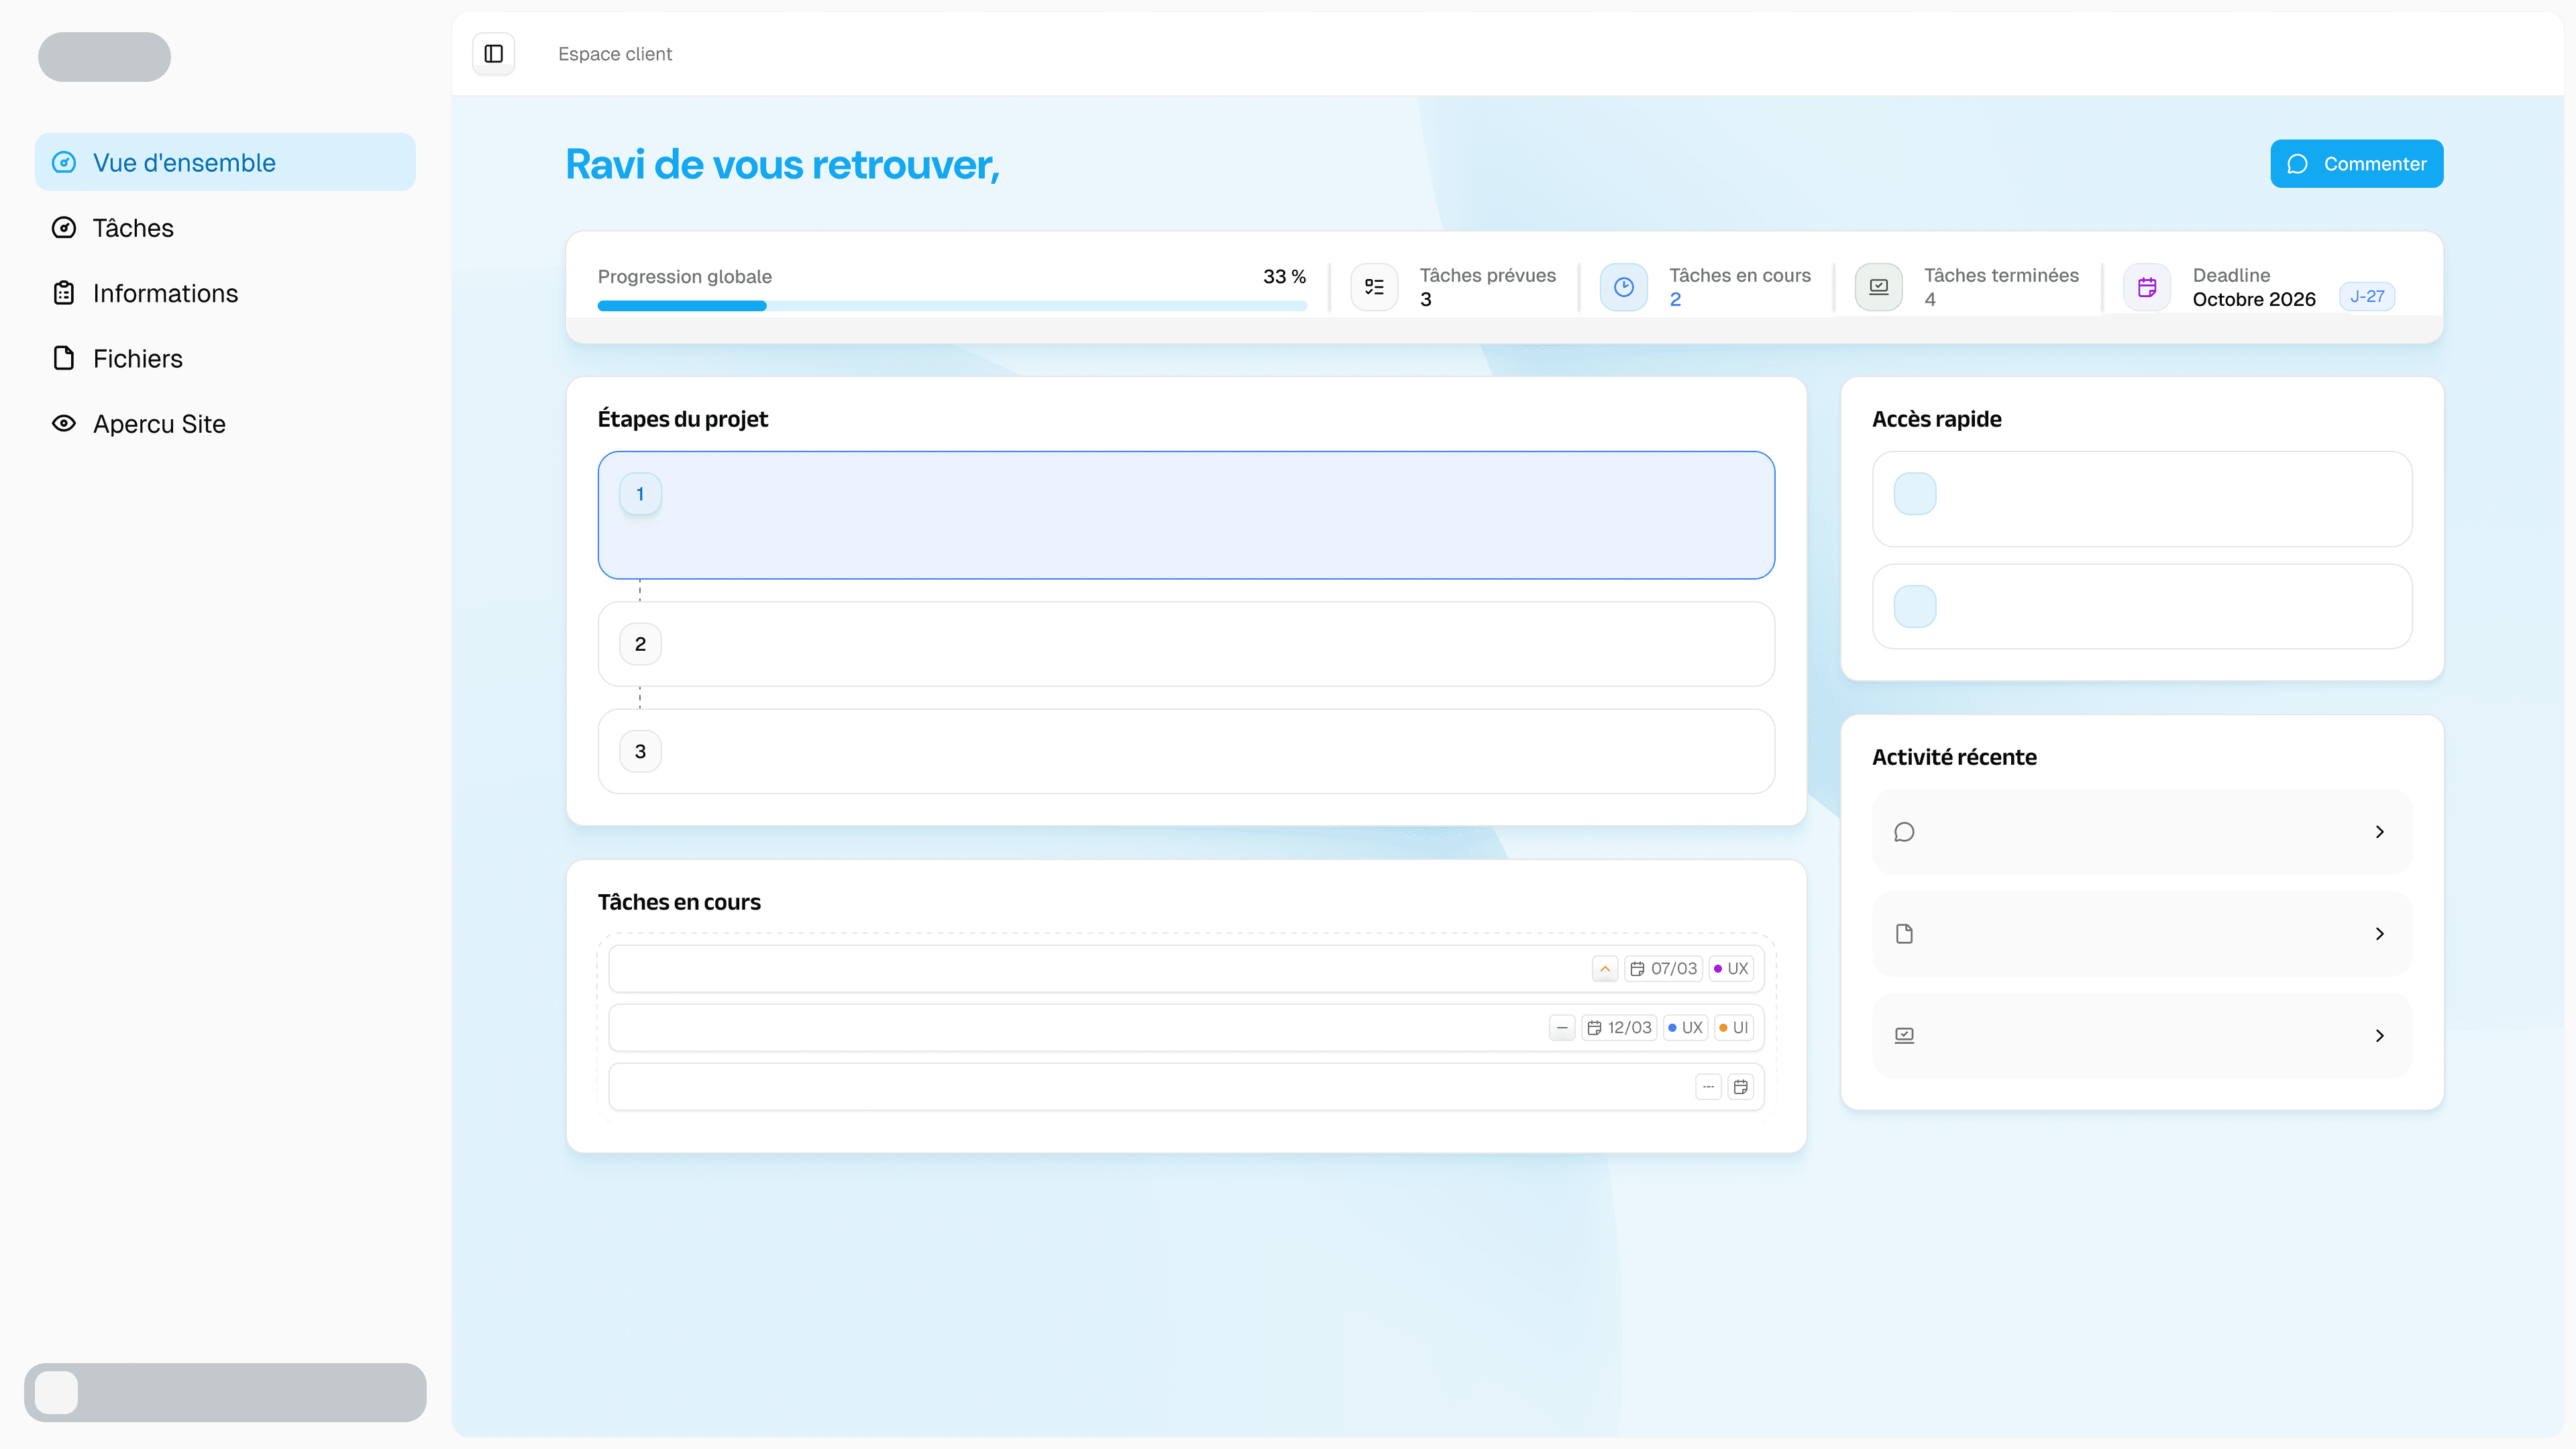Toggle the sidebar panel icon
2576x1449 pixels.
click(493, 54)
